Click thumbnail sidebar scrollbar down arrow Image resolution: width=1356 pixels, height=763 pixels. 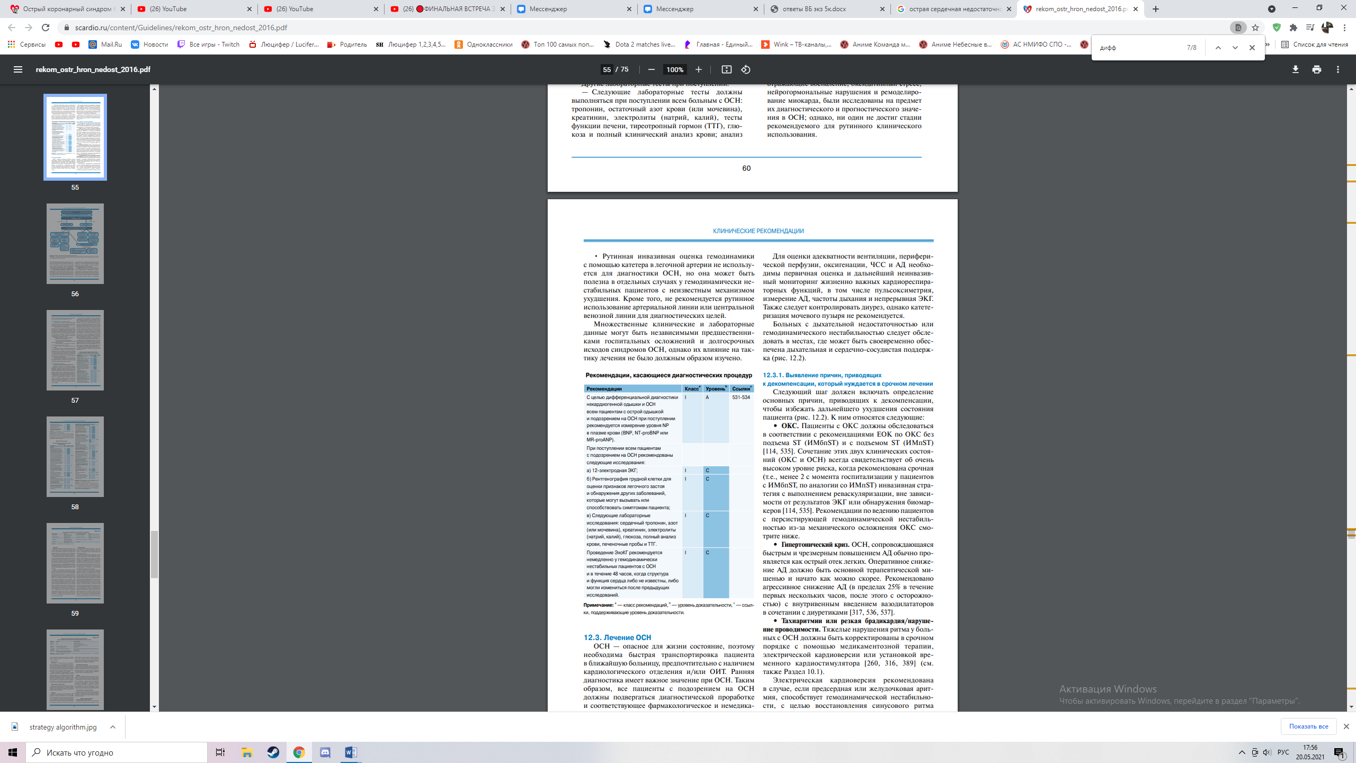154,707
